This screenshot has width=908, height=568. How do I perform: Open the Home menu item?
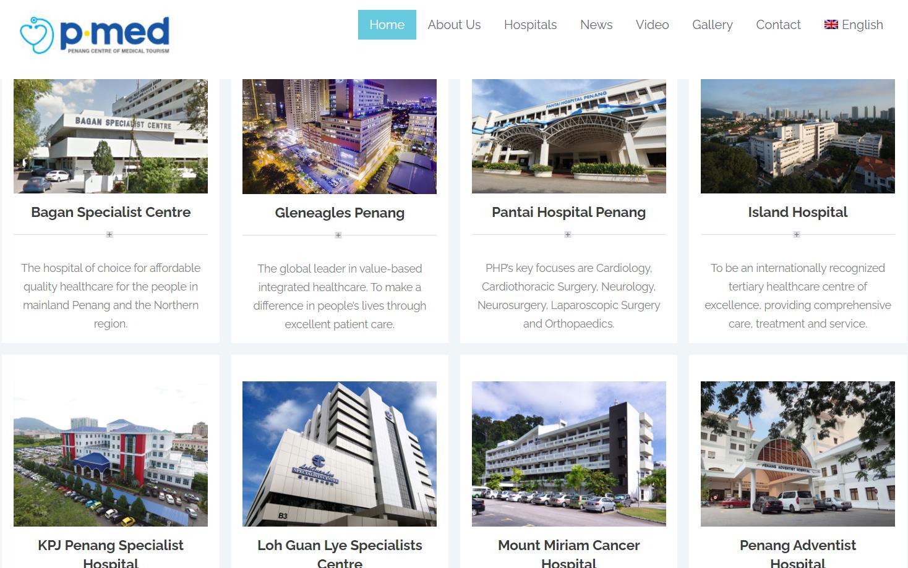pos(387,25)
